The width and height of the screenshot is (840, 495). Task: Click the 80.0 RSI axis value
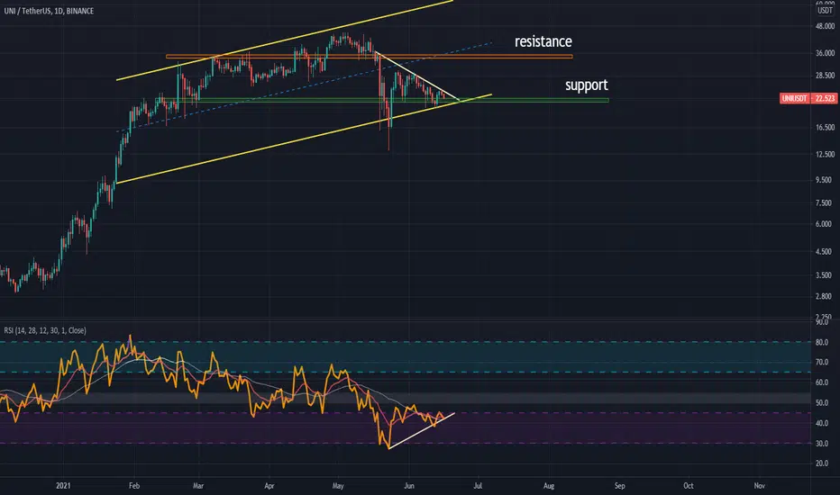(x=822, y=342)
